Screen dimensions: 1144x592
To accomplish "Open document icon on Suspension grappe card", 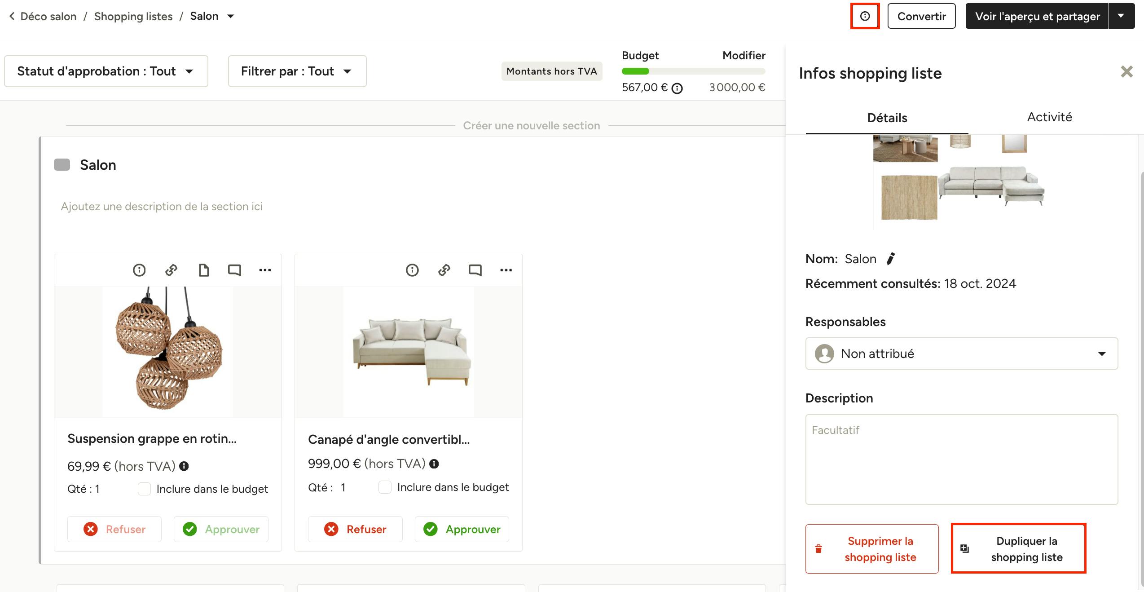I will coord(204,270).
